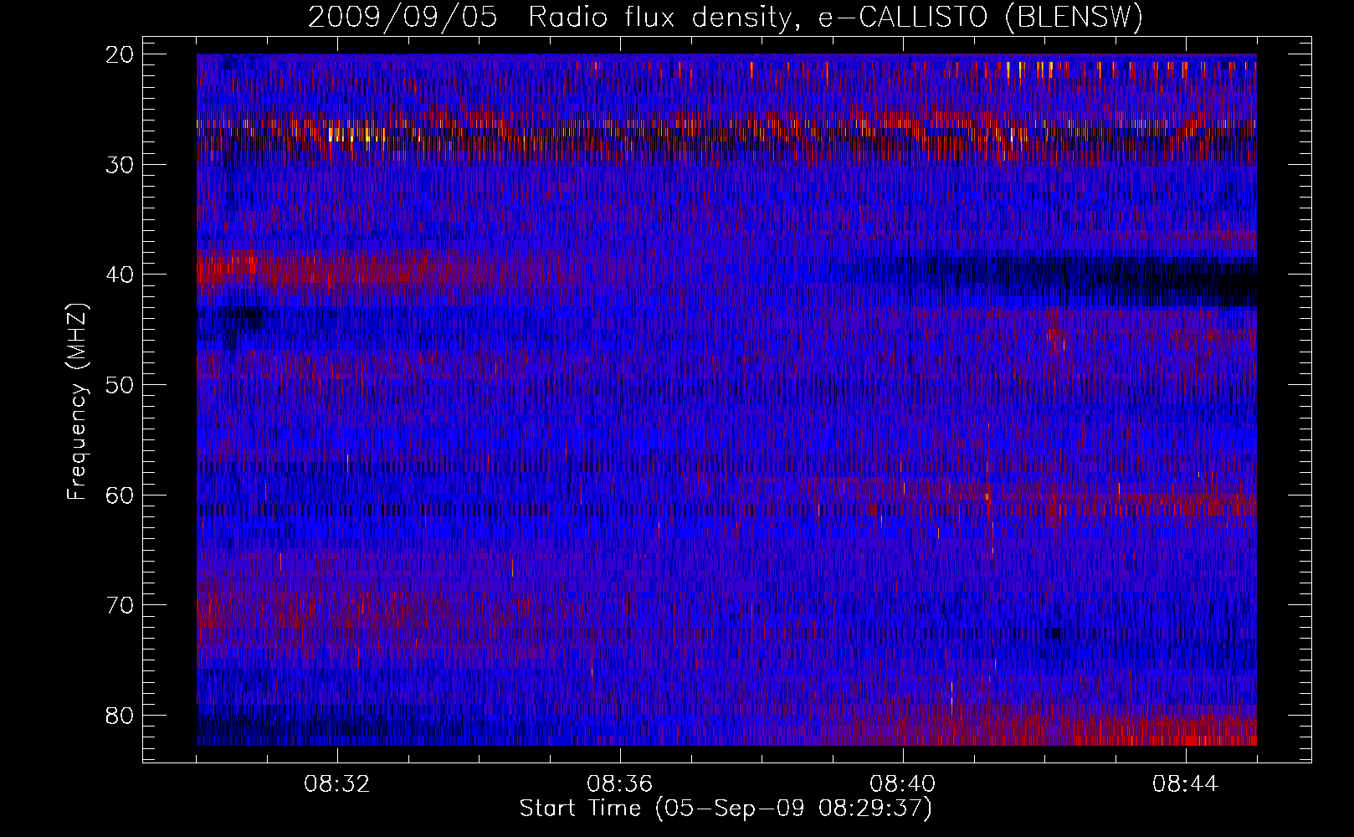The width and height of the screenshot is (1354, 837).
Task: Click the 08:44 time tick label
Action: [1186, 784]
